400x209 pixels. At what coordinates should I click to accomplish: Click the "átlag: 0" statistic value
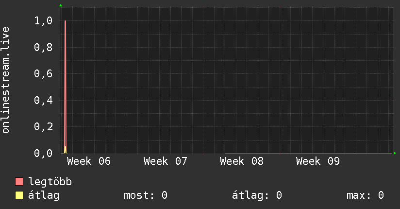tap(258, 195)
